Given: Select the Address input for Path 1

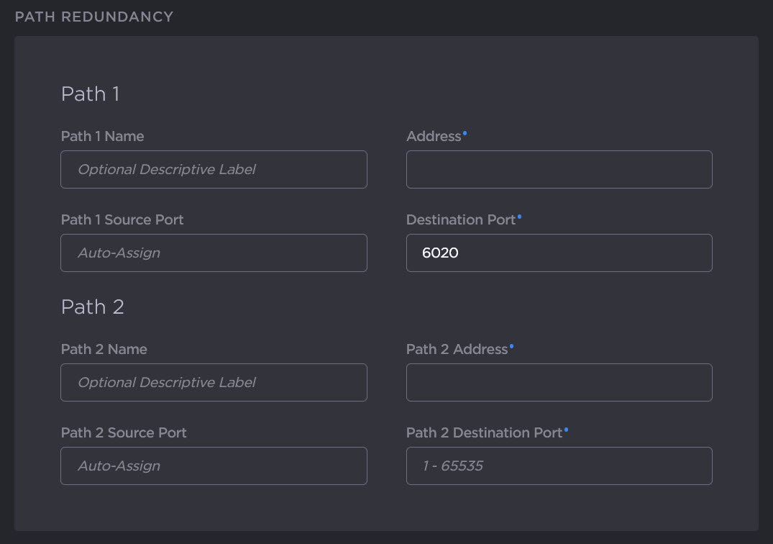Looking at the screenshot, I should [x=559, y=169].
